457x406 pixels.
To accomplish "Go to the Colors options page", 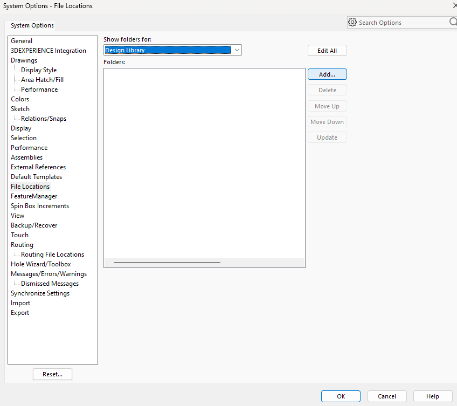I will [x=20, y=99].
